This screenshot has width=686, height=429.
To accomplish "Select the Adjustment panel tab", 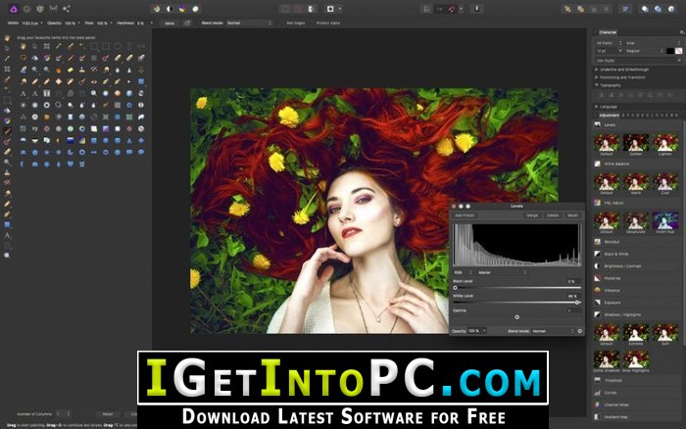I will (609, 116).
